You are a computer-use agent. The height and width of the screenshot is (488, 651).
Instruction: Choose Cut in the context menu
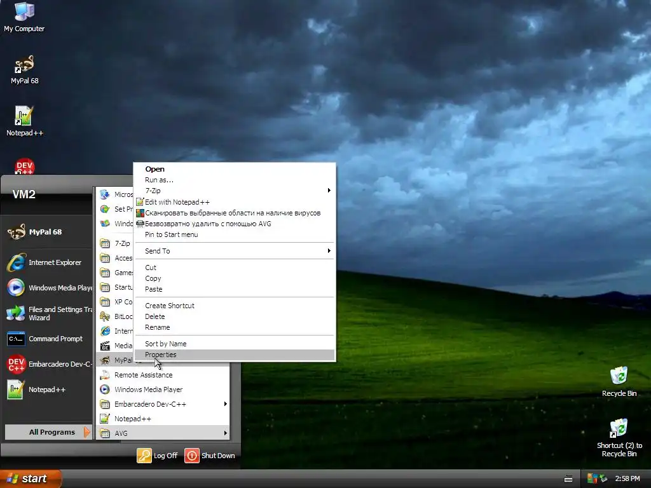235,268
